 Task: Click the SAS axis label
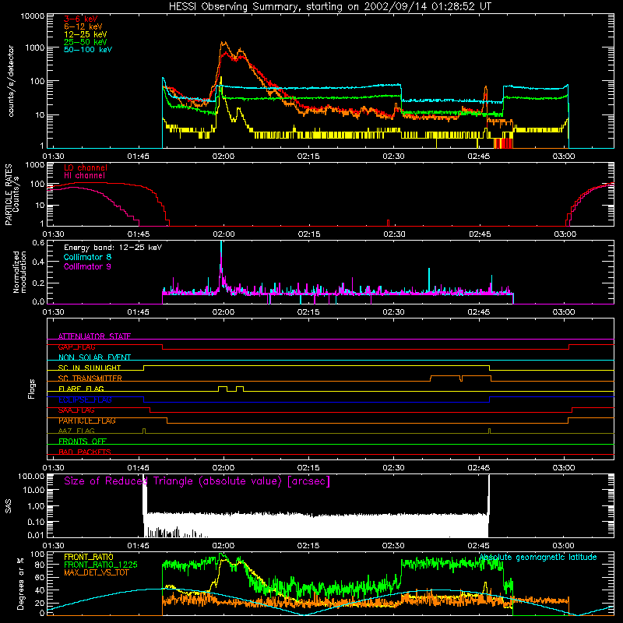coord(9,505)
